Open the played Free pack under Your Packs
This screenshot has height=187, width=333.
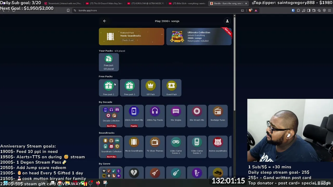(x=109, y=62)
